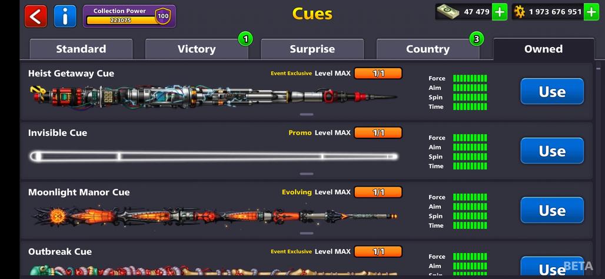
Task: Tap the Country tab notification badge
Action: (x=477, y=39)
